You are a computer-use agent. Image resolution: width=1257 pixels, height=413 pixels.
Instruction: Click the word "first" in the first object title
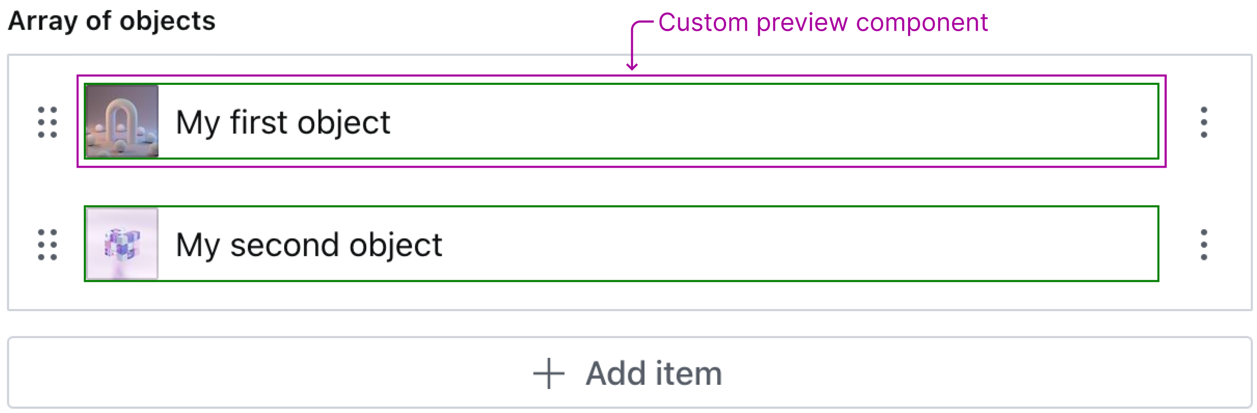(258, 122)
